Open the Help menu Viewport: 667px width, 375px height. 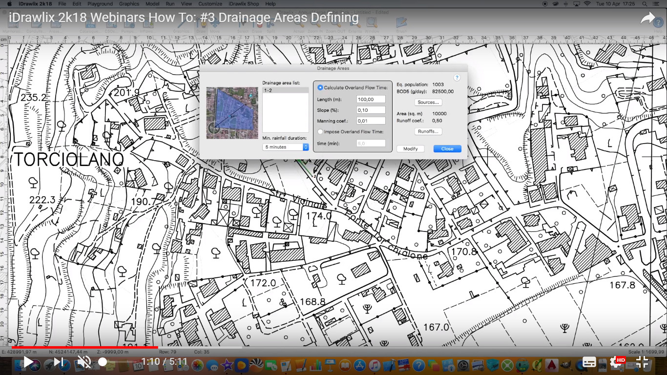point(271,3)
